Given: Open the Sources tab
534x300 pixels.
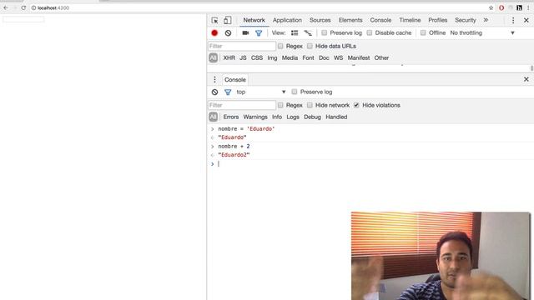Looking at the screenshot, I should 320,20.
